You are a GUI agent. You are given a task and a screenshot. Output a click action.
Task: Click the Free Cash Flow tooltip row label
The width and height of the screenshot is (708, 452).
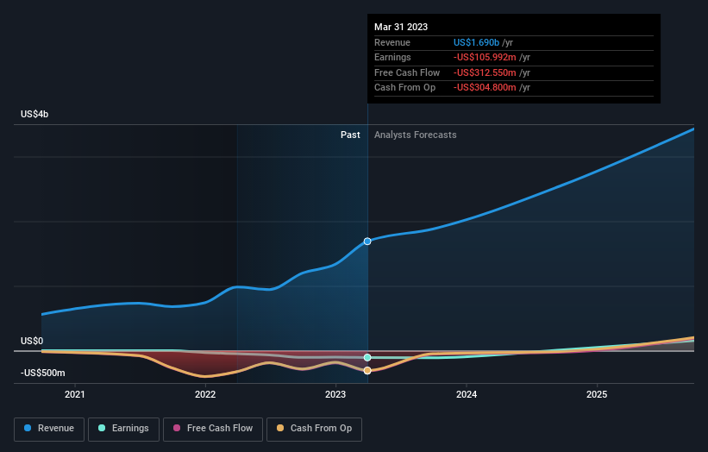click(407, 72)
